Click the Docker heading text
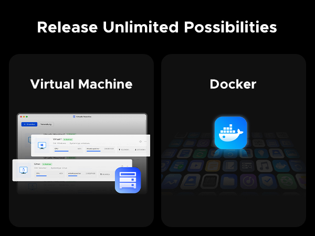Image resolution: width=315 pixels, height=236 pixels. (x=233, y=84)
